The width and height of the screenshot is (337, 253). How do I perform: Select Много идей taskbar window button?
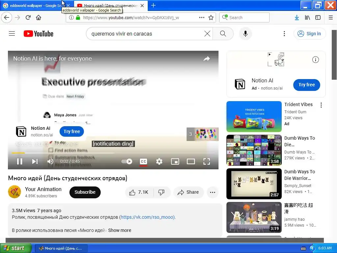click(x=61, y=248)
